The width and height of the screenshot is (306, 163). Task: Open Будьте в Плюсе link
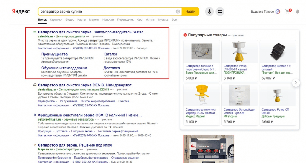click(x=262, y=12)
